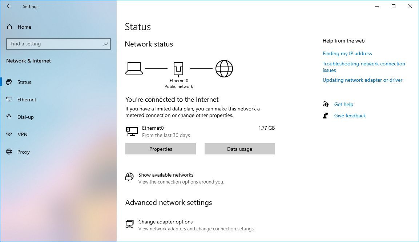This screenshot has width=419, height=242.
Task: Open Properties for Ethernet0
Action: [x=160, y=149]
